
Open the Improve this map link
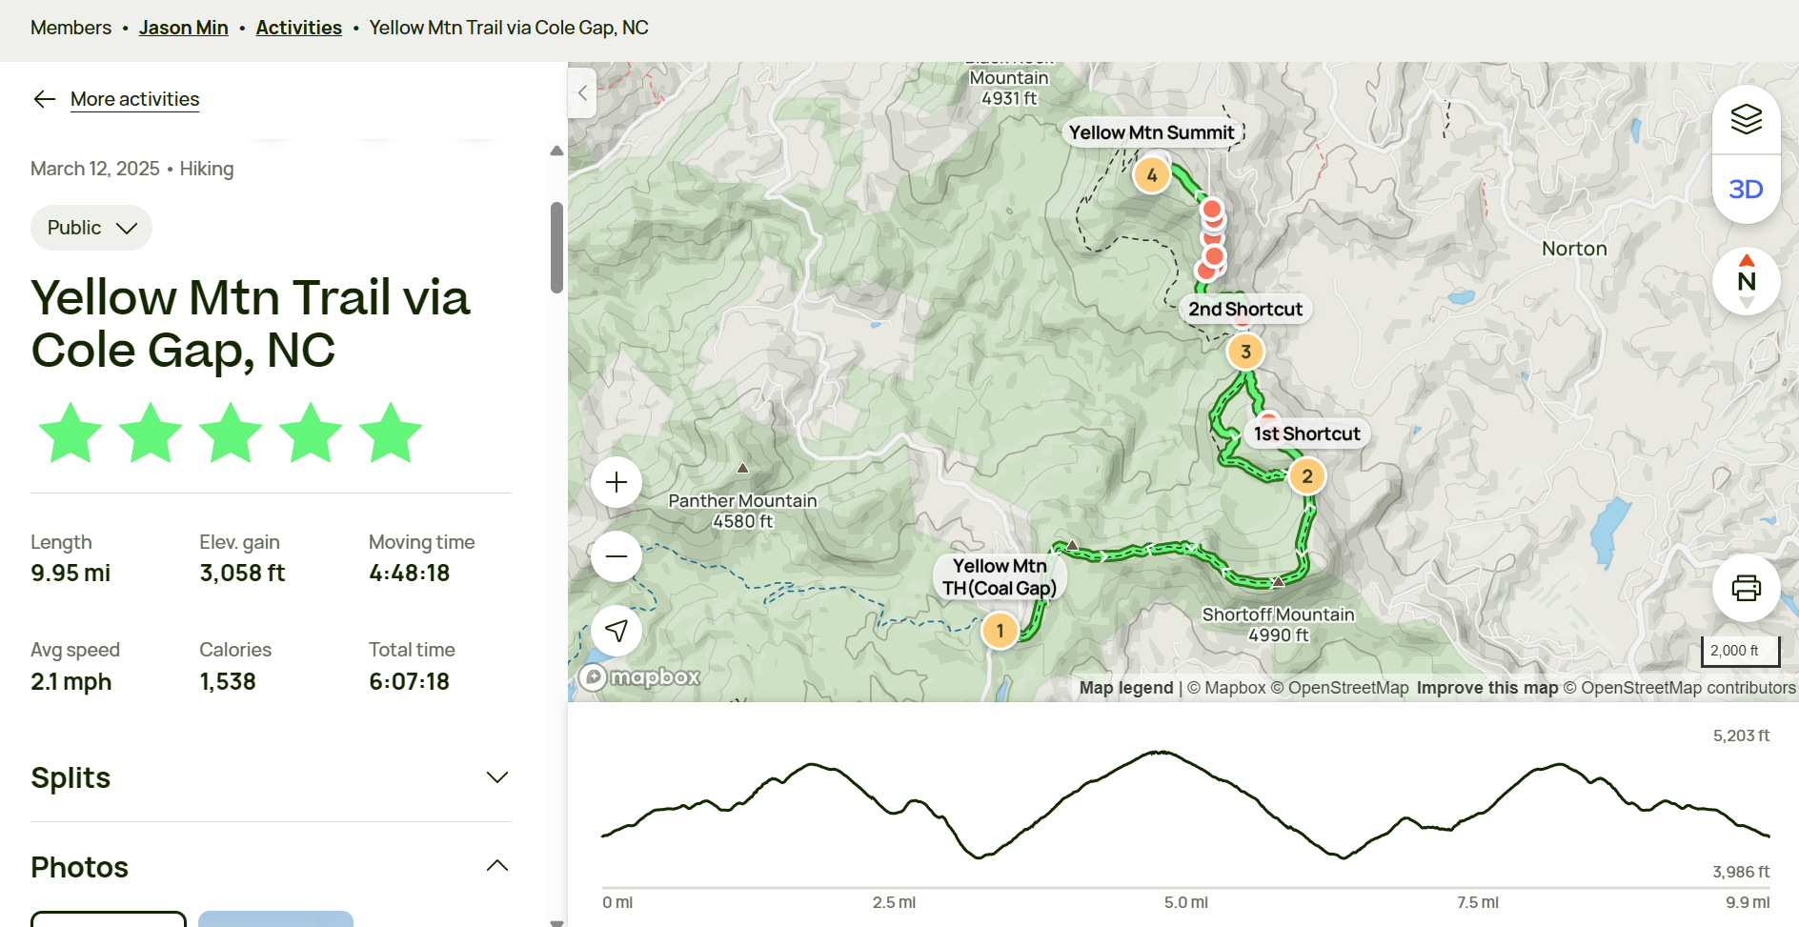[1486, 688]
